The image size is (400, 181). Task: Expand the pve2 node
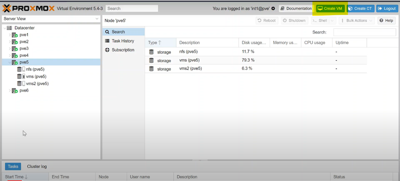10,42
